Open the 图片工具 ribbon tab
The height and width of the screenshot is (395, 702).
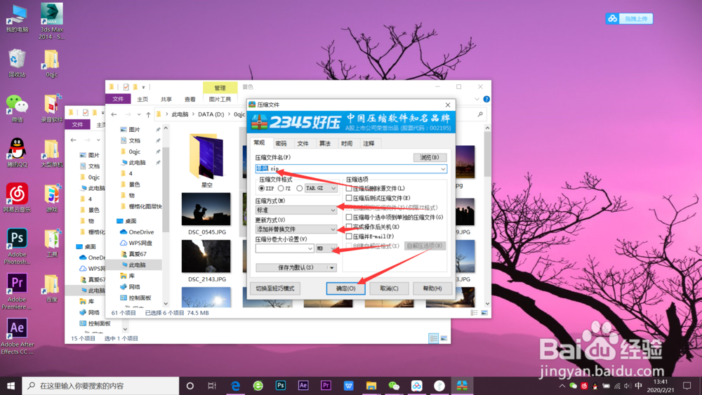tap(220, 99)
